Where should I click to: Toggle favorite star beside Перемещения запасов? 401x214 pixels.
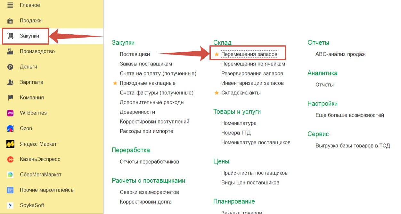point(217,55)
